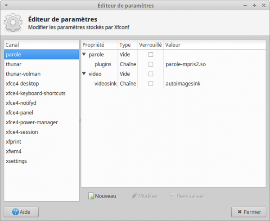The image size is (270, 221).
Task: Collapse the video property tree node
Action: click(85, 74)
